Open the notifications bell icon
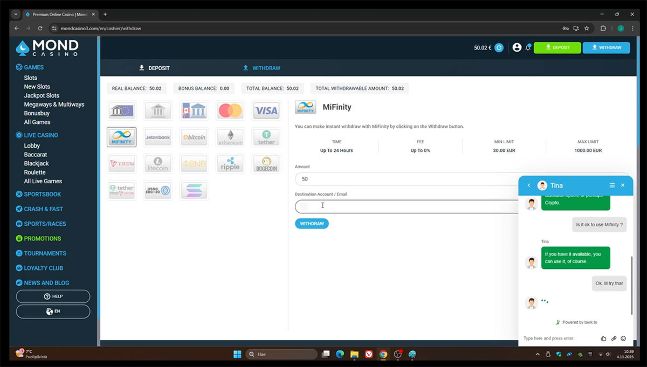The width and height of the screenshot is (647, 367). coord(528,47)
